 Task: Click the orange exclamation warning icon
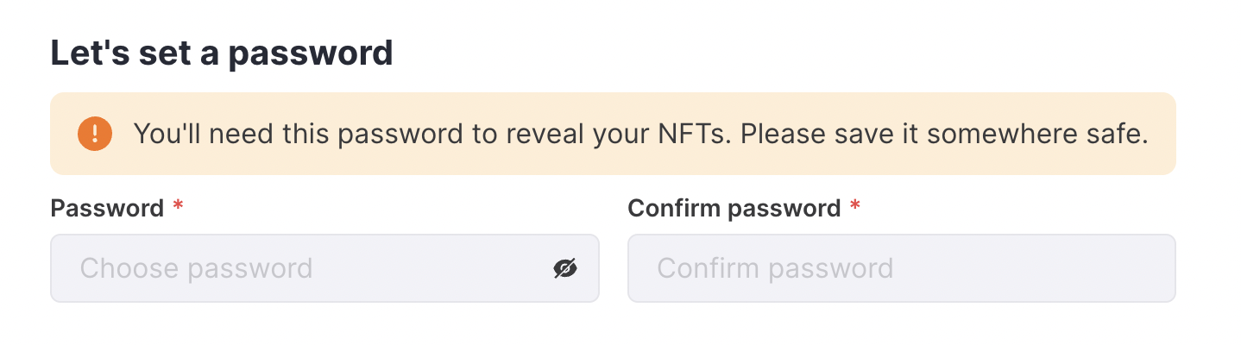click(93, 134)
